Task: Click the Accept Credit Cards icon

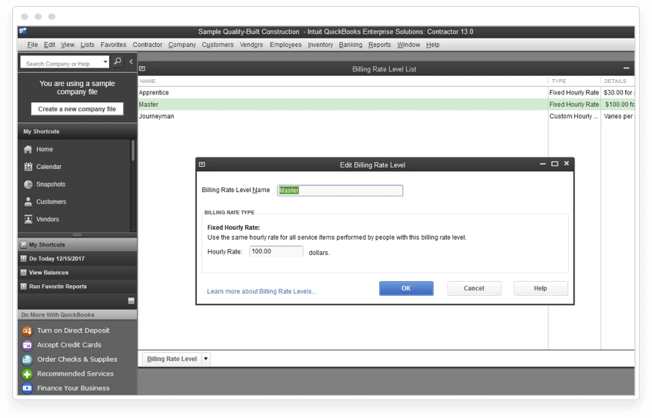Action: coord(27,345)
